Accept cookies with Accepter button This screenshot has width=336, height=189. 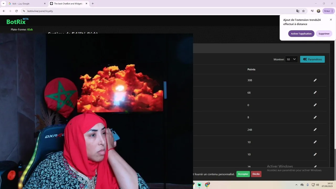coord(243,174)
